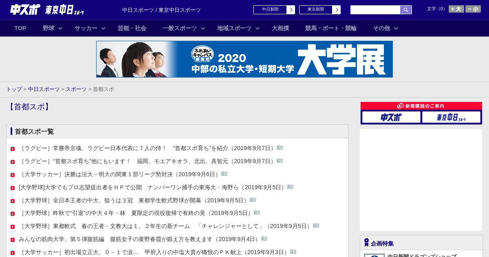
Task: Increase font size with 大 button
Action: coord(456,9)
